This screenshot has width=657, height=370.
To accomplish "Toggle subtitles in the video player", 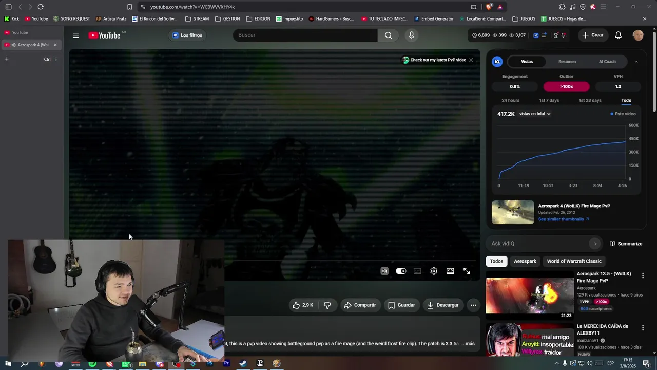I will (x=417, y=271).
